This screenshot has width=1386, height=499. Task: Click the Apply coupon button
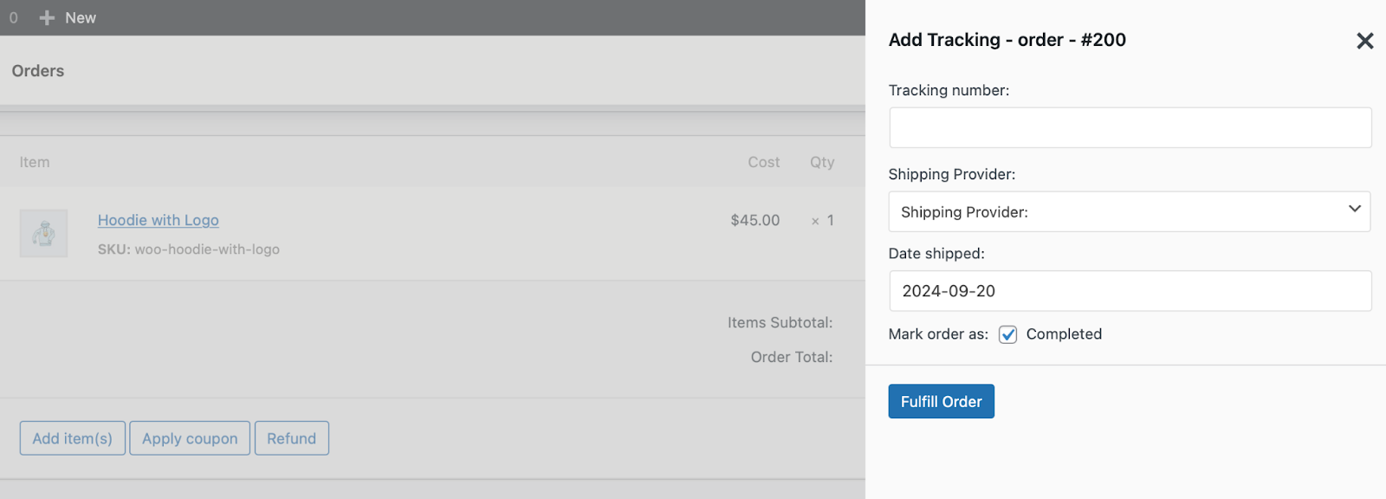(190, 437)
